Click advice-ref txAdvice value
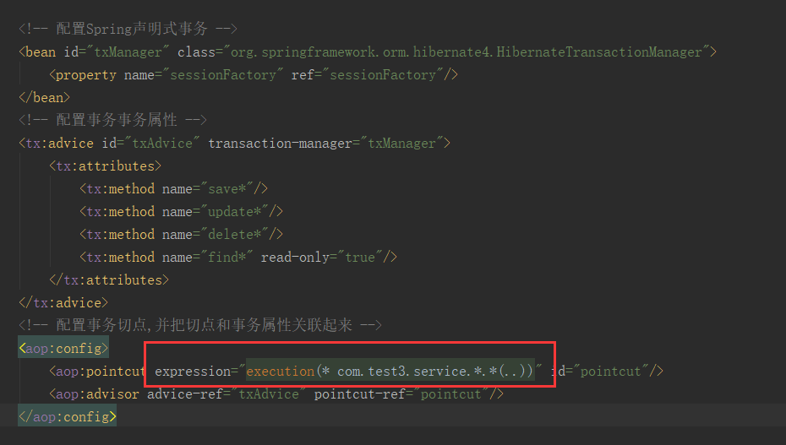The height and width of the screenshot is (445, 786). pos(269,394)
